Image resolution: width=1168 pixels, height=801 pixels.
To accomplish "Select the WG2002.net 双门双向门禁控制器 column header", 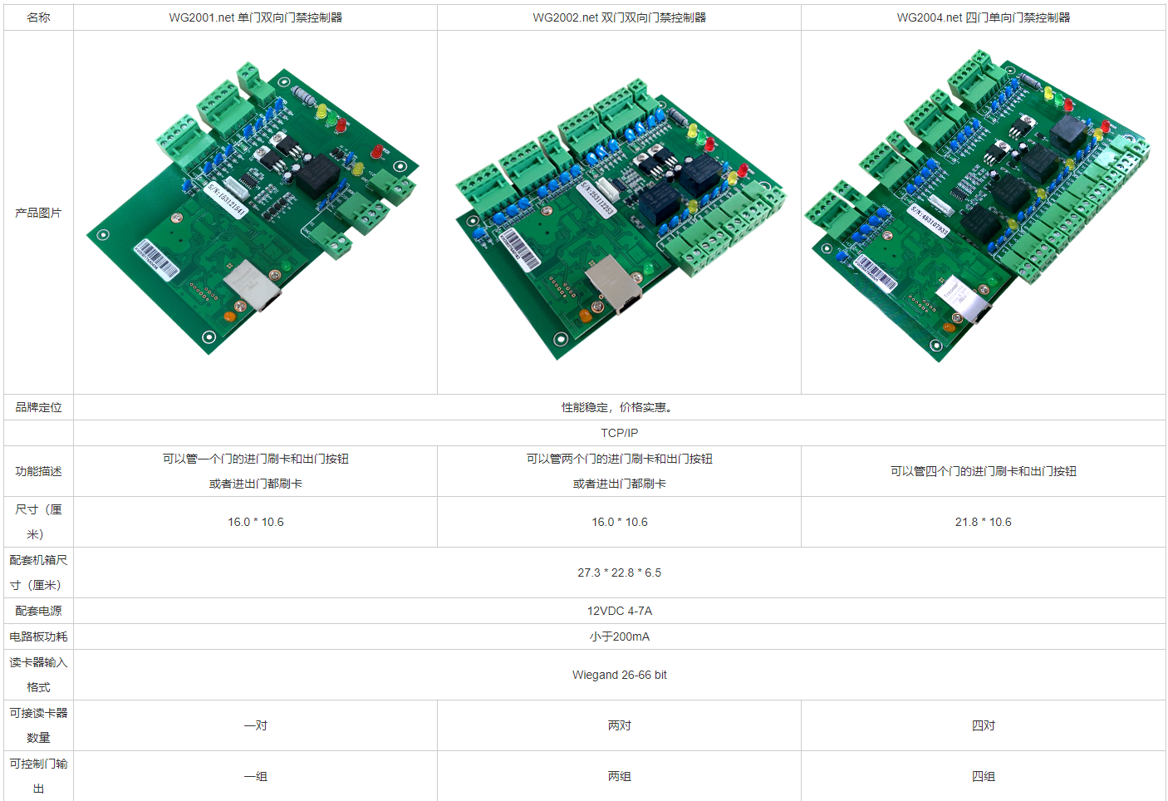I will tap(619, 17).
